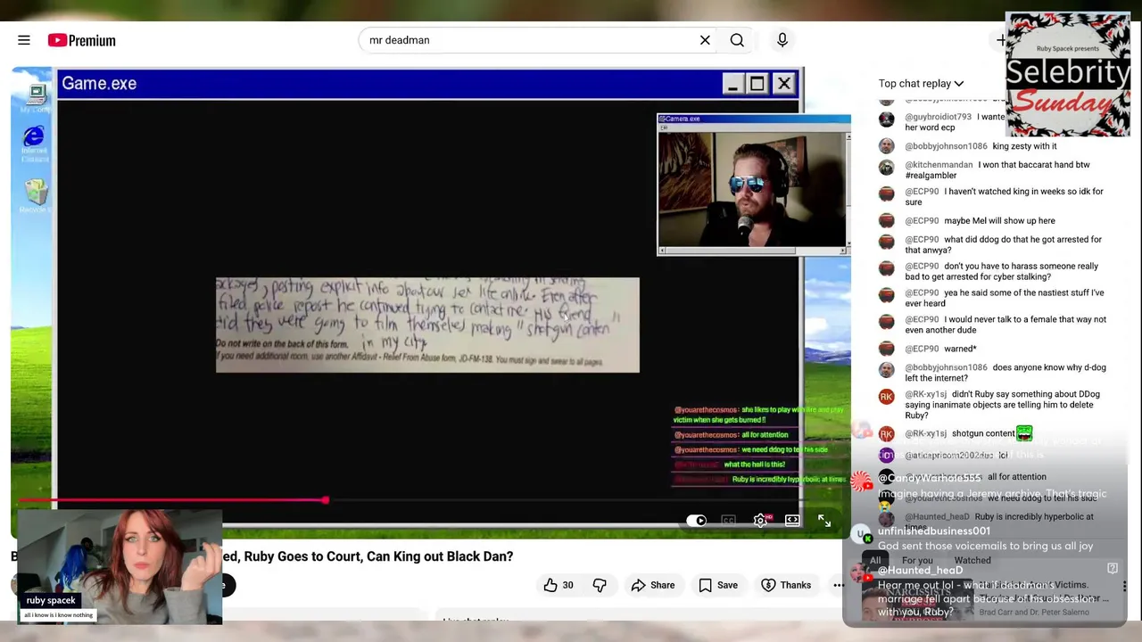Click the My Computer icon in the video
Screen dimensions: 1142x642
coord(36,99)
